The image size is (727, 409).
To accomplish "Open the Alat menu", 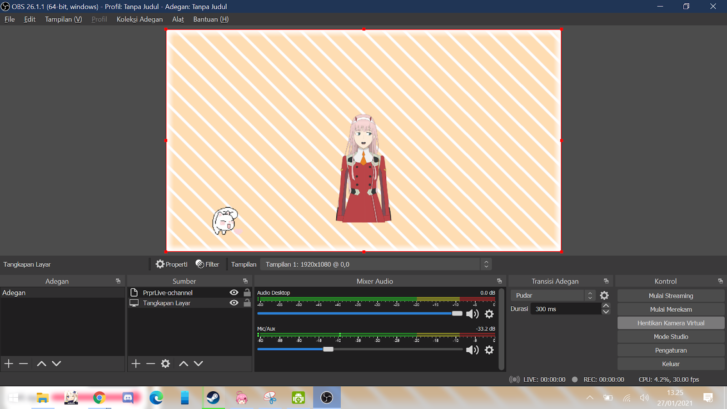I will click(x=178, y=19).
